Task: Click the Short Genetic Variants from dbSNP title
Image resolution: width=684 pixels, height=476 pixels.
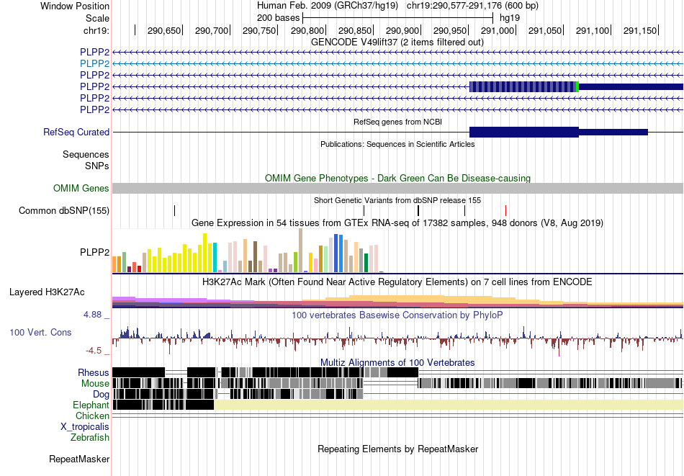Action: point(397,200)
